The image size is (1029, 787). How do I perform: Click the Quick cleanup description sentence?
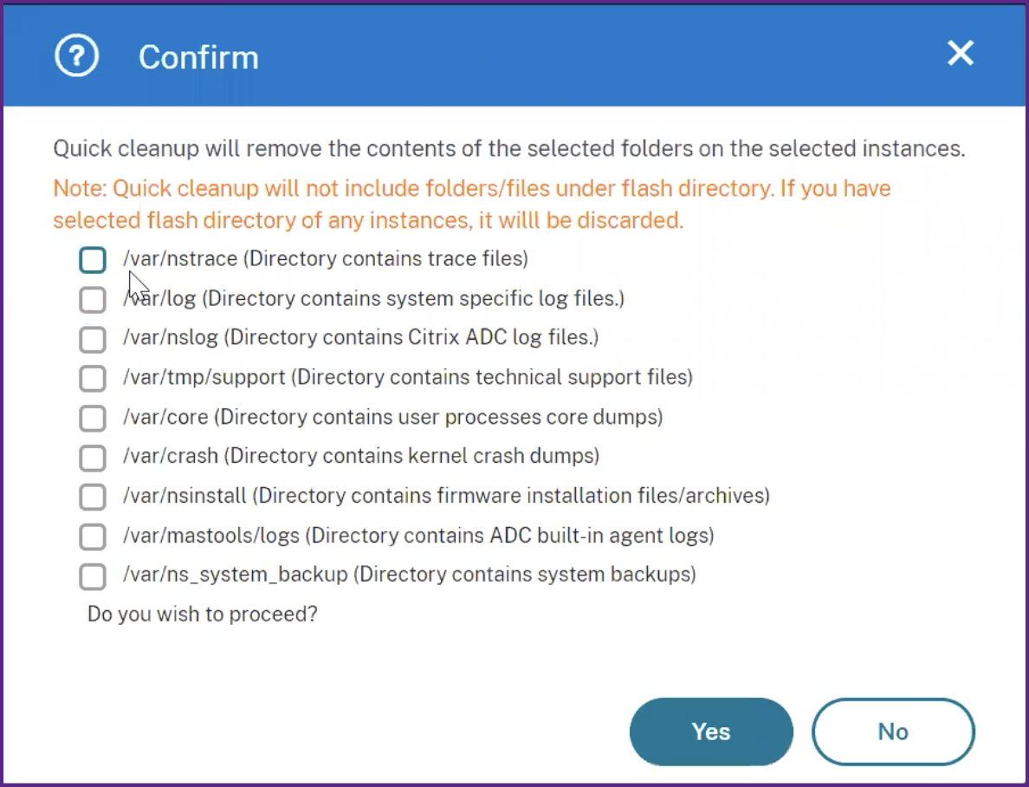[508, 148]
